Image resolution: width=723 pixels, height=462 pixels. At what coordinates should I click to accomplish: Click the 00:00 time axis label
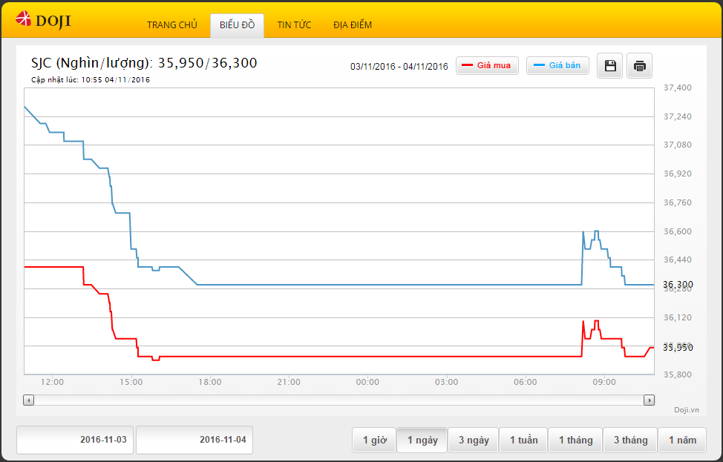pyautogui.click(x=367, y=383)
